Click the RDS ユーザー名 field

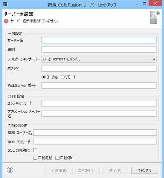click(95, 133)
